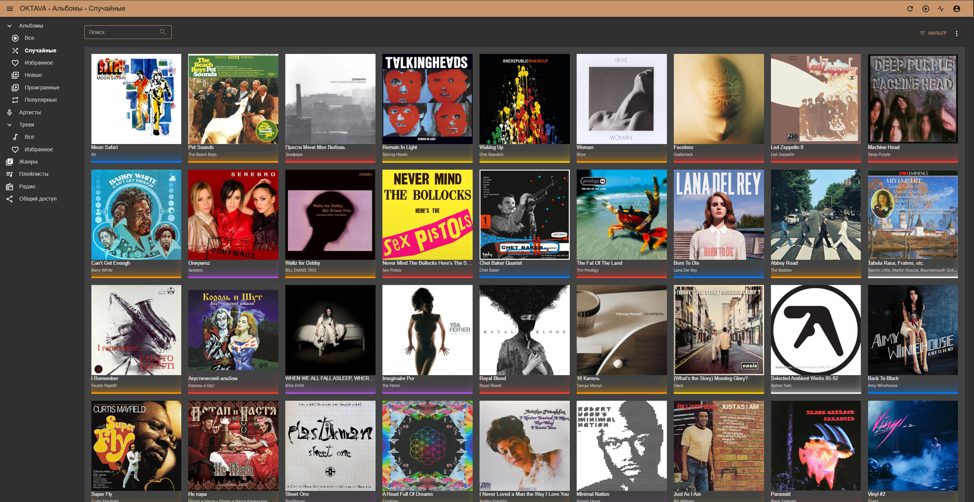Click the Imaginaire Pur album title
This screenshot has height=502, width=974.
[x=398, y=378]
